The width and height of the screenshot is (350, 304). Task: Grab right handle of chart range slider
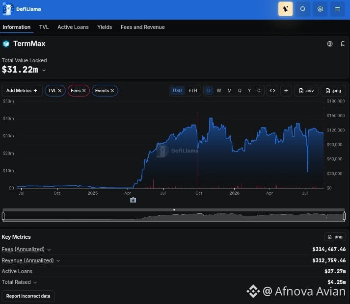[x=344, y=216]
